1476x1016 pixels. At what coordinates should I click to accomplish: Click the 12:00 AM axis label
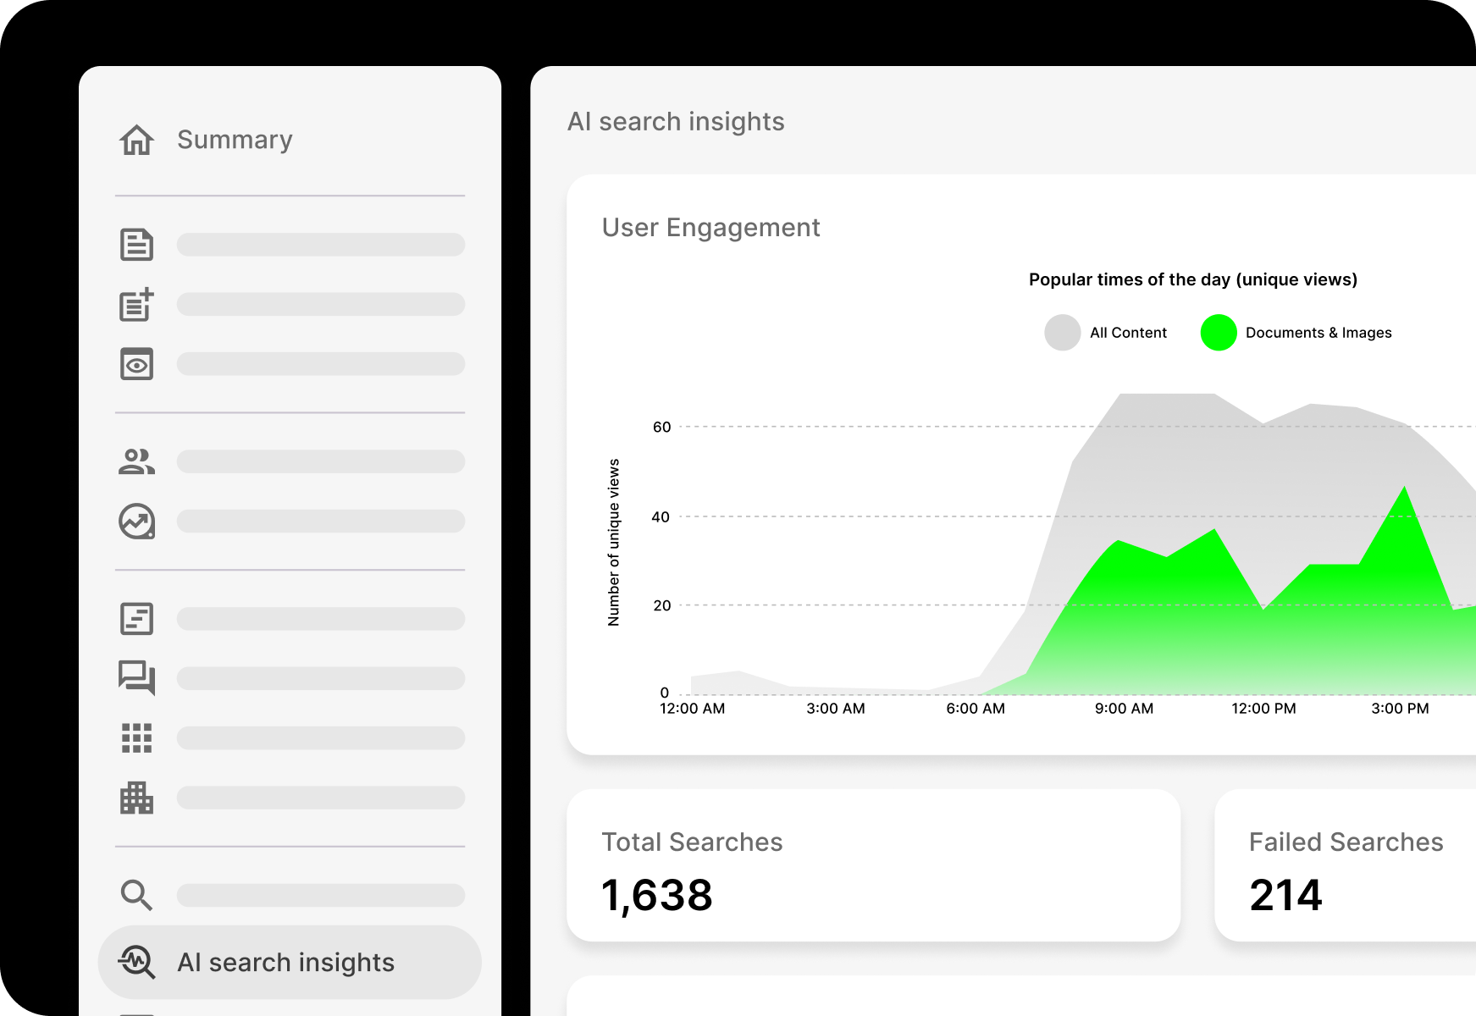(692, 709)
